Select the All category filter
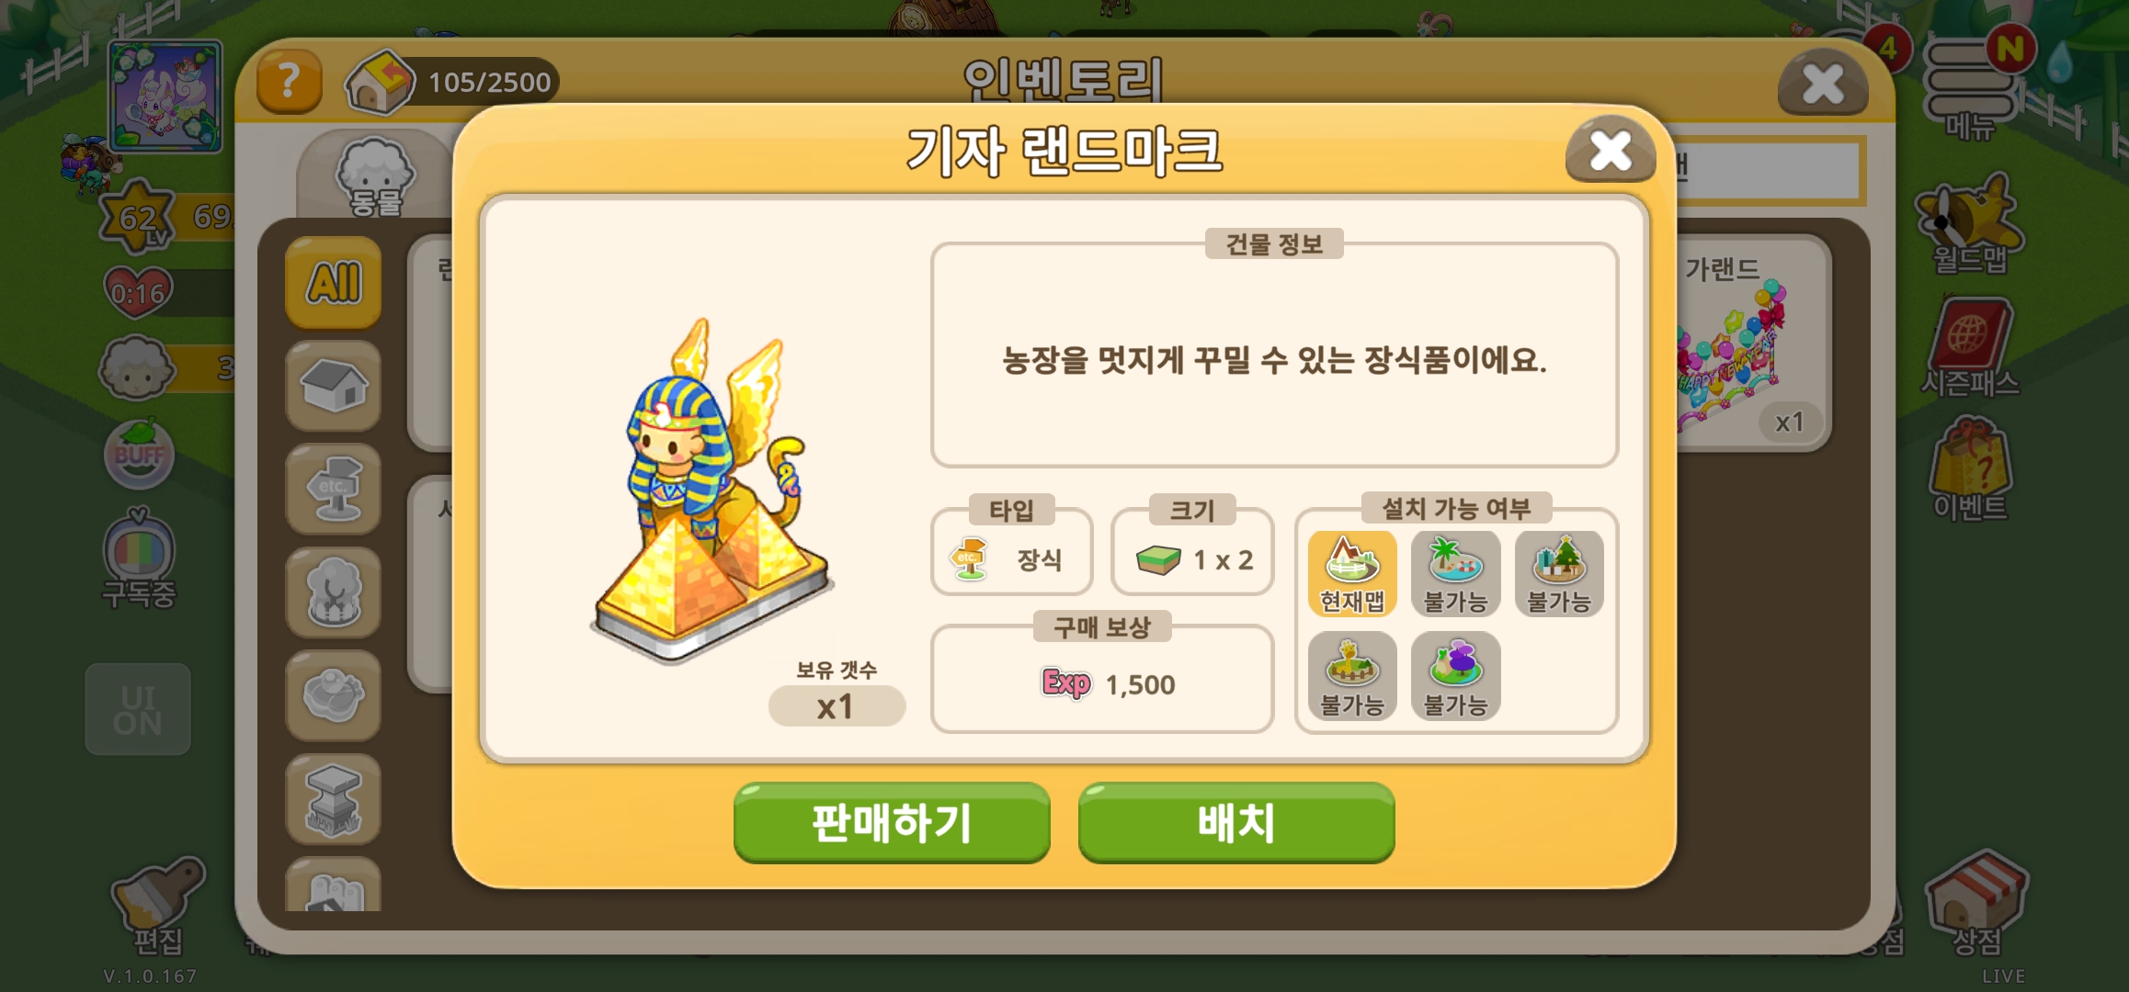Screen dimensions: 2129x992 (x=334, y=282)
